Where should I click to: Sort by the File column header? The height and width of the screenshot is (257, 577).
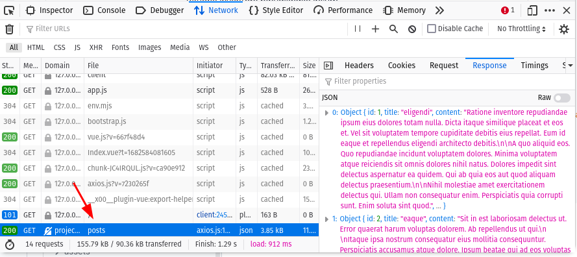click(139, 66)
